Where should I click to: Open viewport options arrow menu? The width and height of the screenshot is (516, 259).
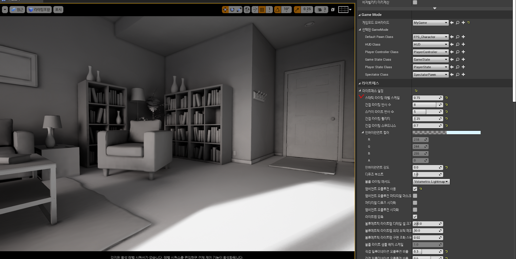coord(5,10)
